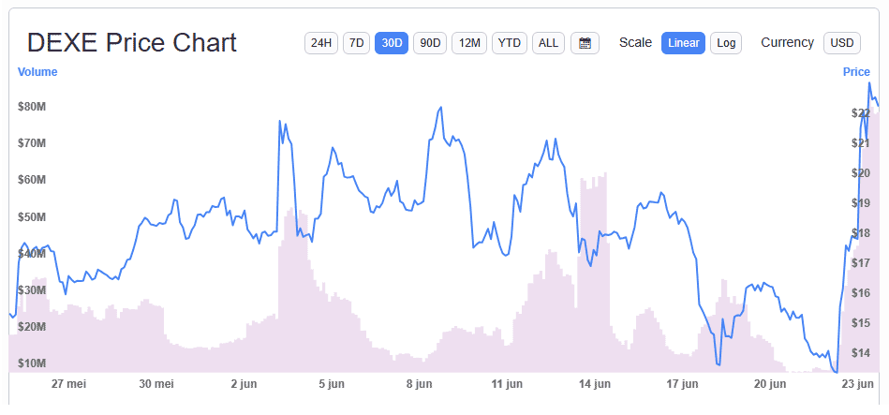Click the 8 jun timeline date
The width and height of the screenshot is (889, 415).
click(419, 384)
